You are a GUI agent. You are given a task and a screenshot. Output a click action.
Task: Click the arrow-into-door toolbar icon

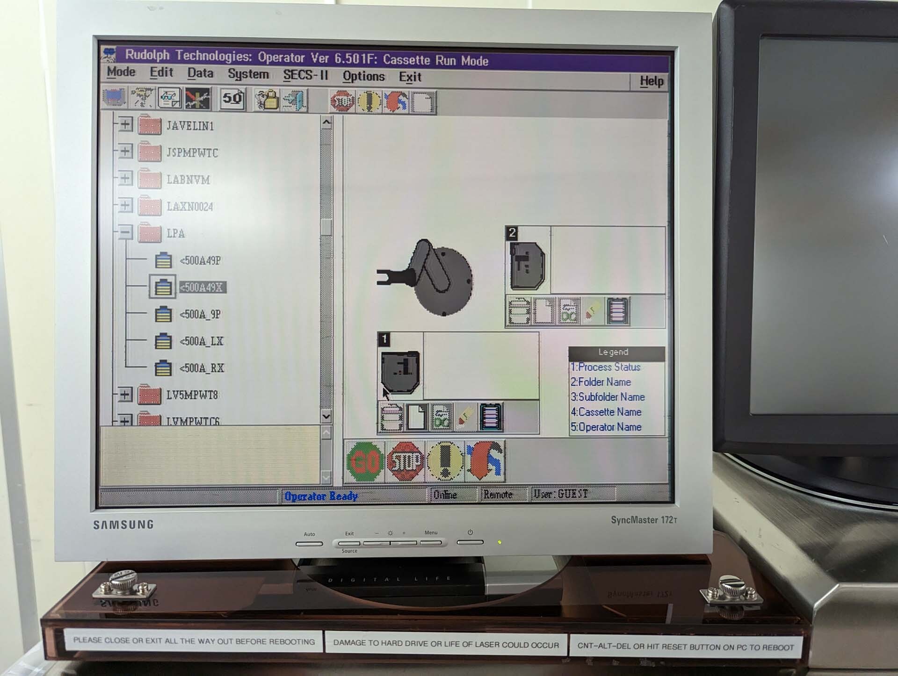(x=294, y=100)
